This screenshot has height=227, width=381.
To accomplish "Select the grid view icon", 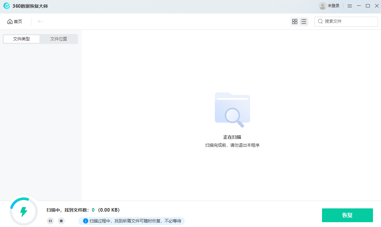I will [295, 21].
